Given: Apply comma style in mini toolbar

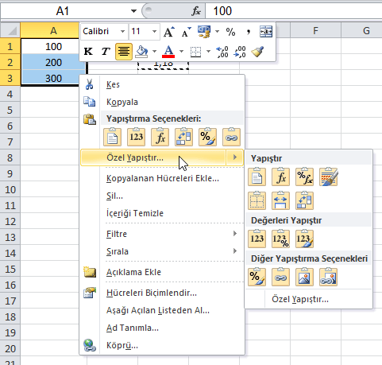Looking at the screenshot, I should (249, 32).
